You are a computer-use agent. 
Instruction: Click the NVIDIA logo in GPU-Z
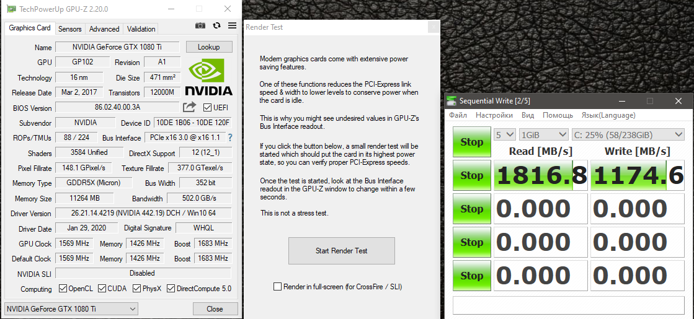pos(208,77)
